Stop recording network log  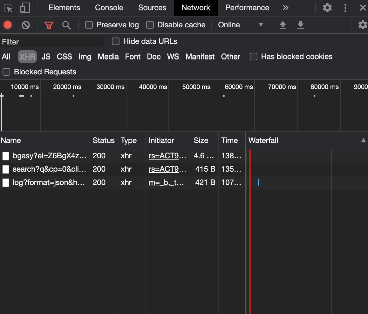pos(8,25)
